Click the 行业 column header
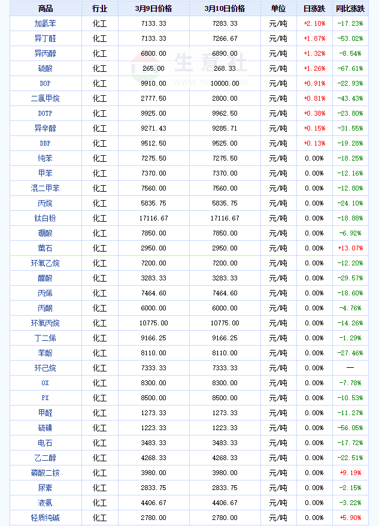This screenshot has height=526, width=379. click(99, 8)
